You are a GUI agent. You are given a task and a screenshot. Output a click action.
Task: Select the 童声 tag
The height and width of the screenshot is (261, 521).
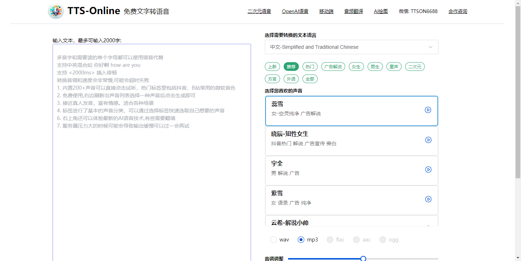pyautogui.click(x=394, y=67)
